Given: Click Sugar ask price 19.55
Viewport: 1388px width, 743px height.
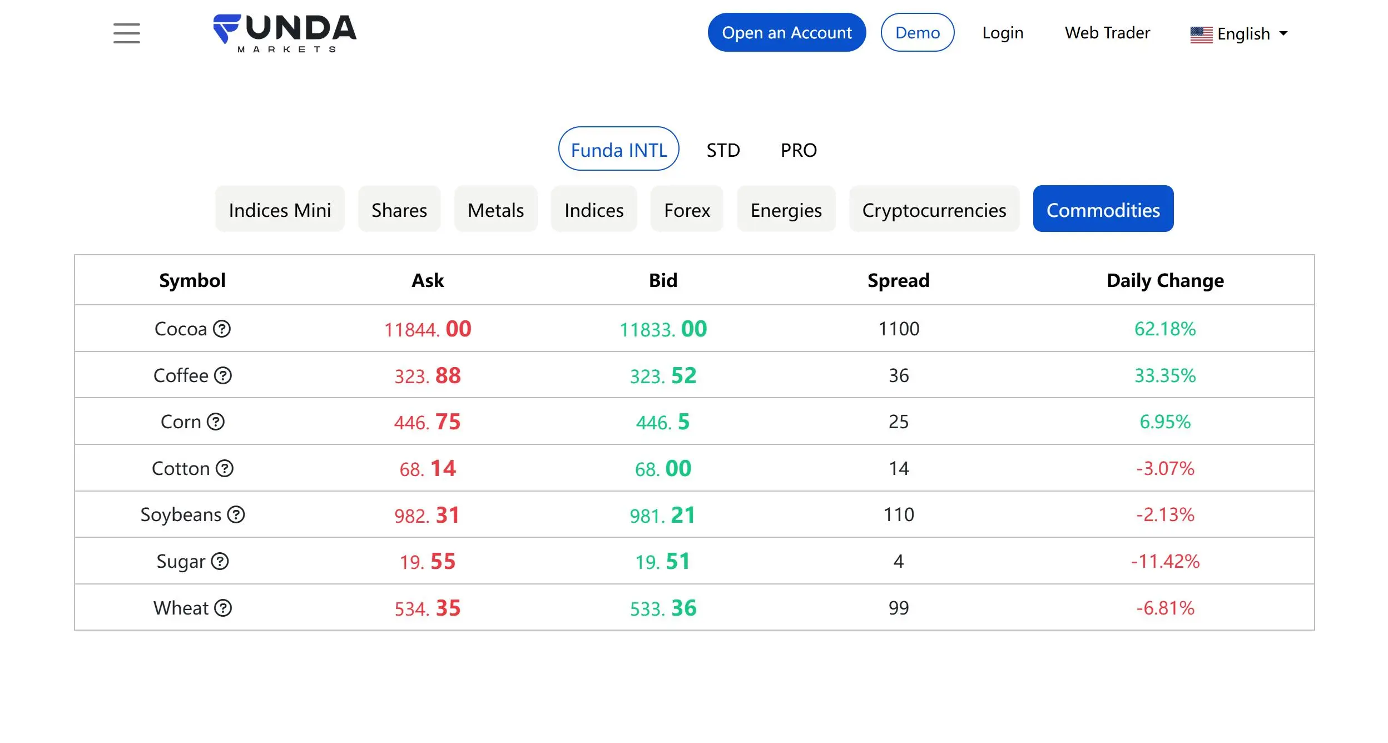Looking at the screenshot, I should point(428,562).
